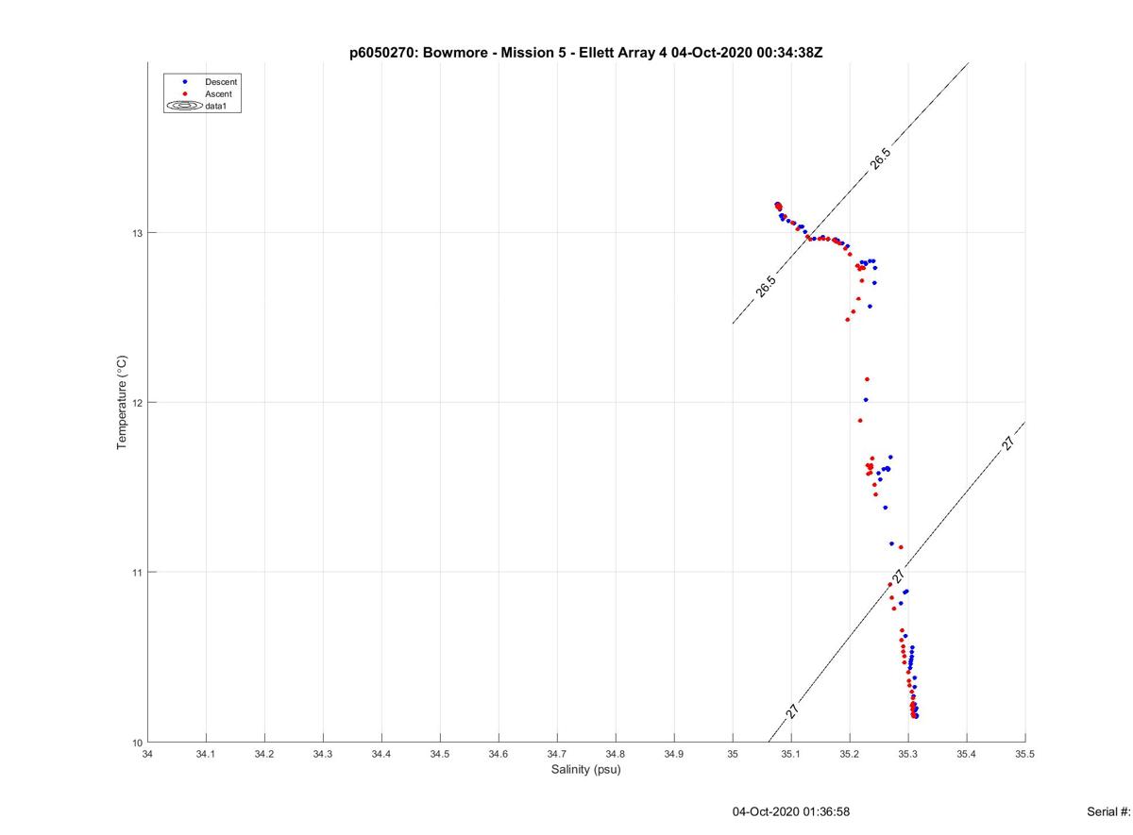1133x835 pixels.
Task: Click the 27 contour label near right edge
Action: (x=1009, y=443)
